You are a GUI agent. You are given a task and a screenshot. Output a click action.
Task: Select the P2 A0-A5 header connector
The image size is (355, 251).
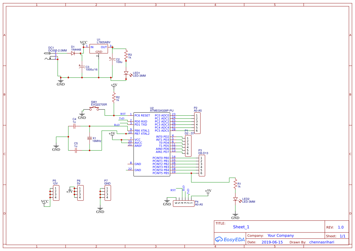click(197, 123)
